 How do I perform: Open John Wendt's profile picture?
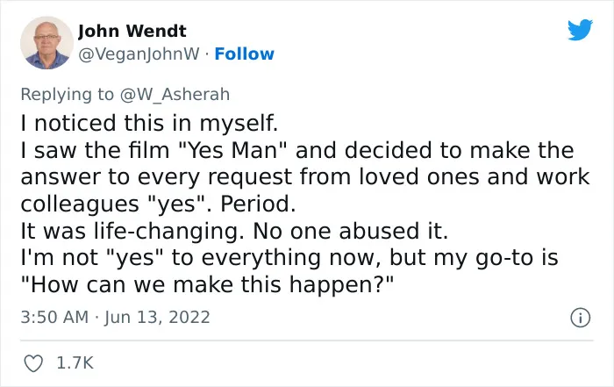[46, 43]
